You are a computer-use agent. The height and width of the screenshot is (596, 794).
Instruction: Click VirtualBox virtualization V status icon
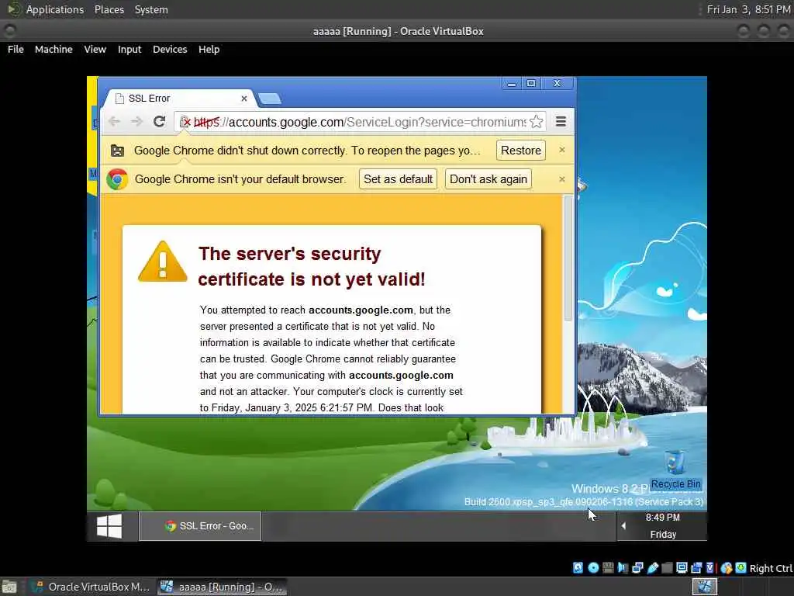pyautogui.click(x=710, y=568)
